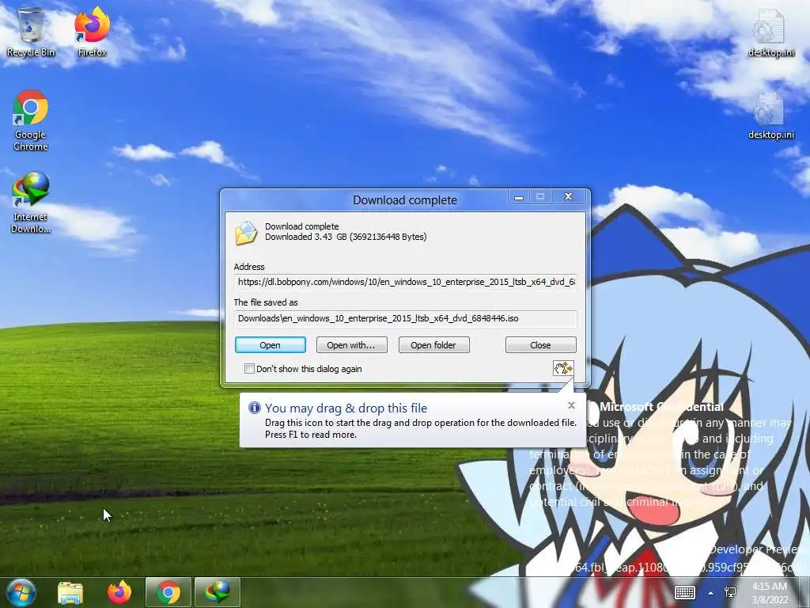Enable 'Don't show this dialog again' checkbox
Image resolution: width=810 pixels, height=608 pixels.
point(249,369)
